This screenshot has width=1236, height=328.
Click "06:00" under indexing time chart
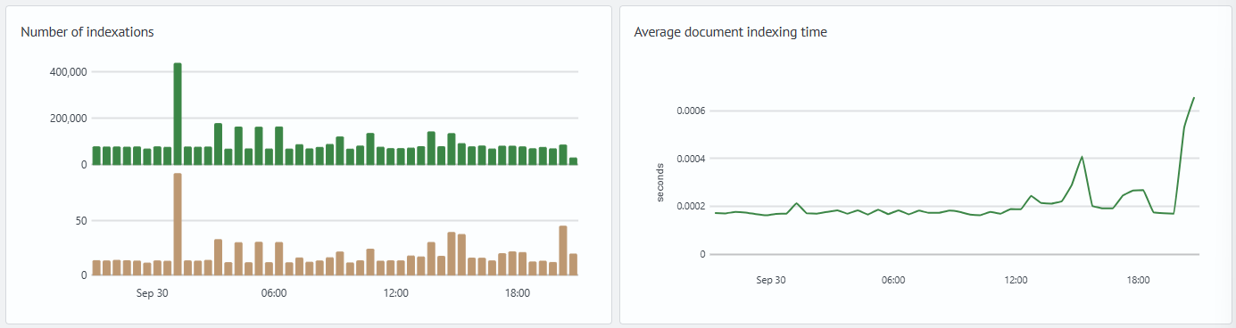(893, 280)
